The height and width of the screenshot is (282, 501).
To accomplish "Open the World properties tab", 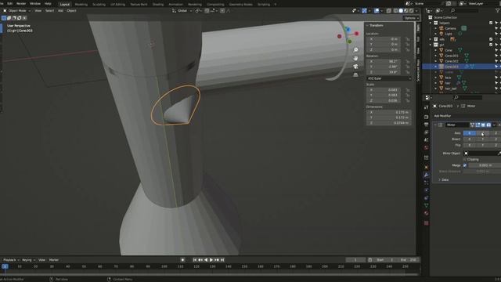I will click(x=426, y=147).
